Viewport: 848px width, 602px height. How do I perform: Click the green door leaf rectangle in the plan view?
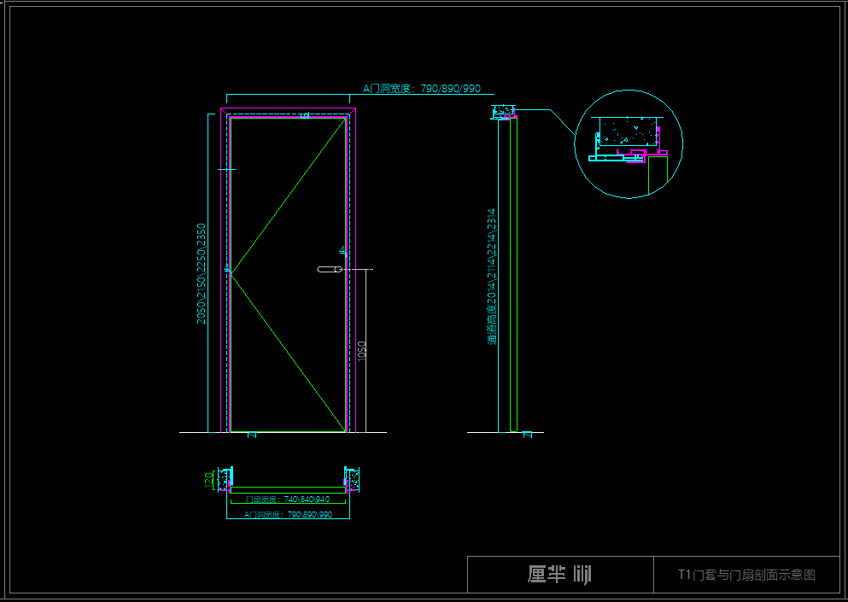[288, 489]
